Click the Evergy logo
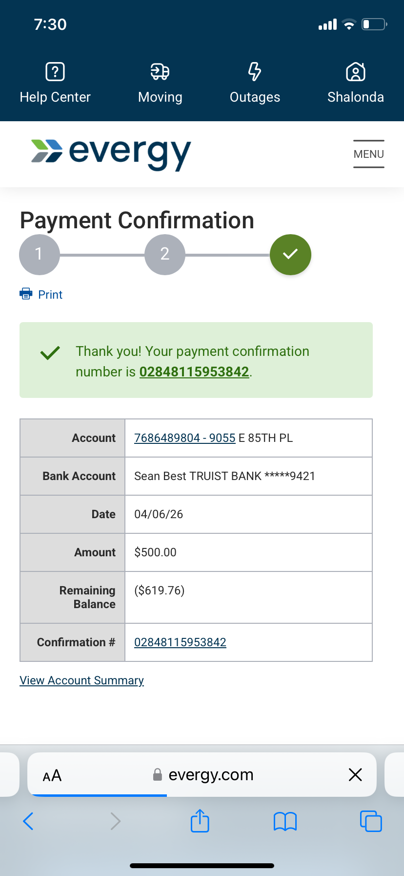 coord(111,153)
